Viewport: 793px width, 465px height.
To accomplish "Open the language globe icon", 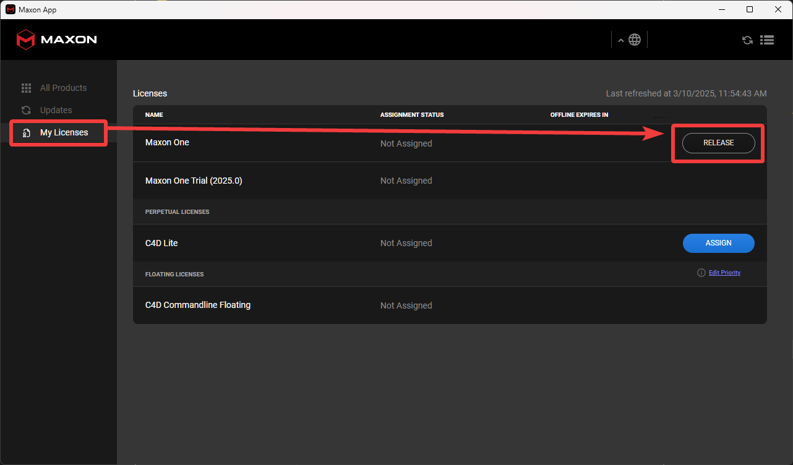I will click(x=635, y=40).
